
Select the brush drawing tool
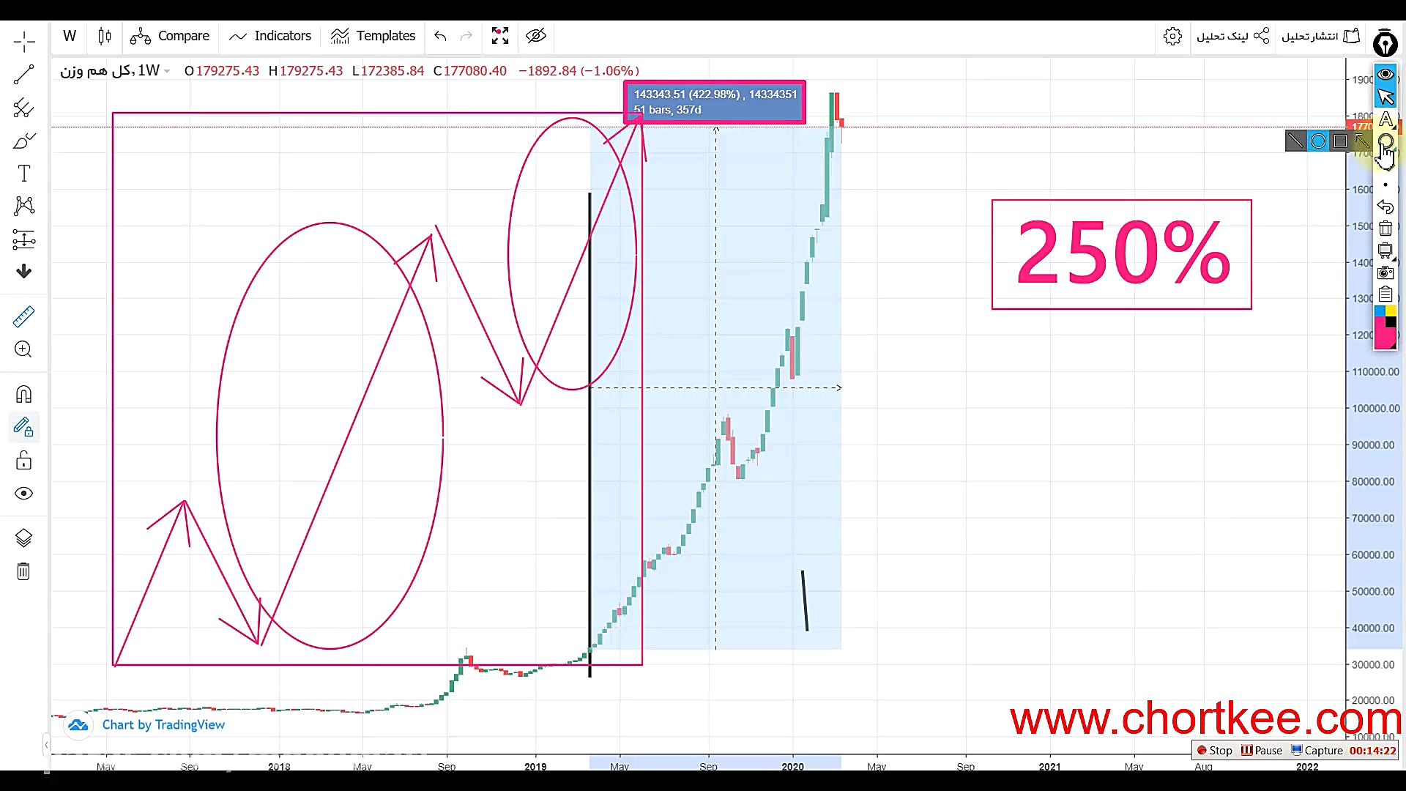(x=23, y=141)
